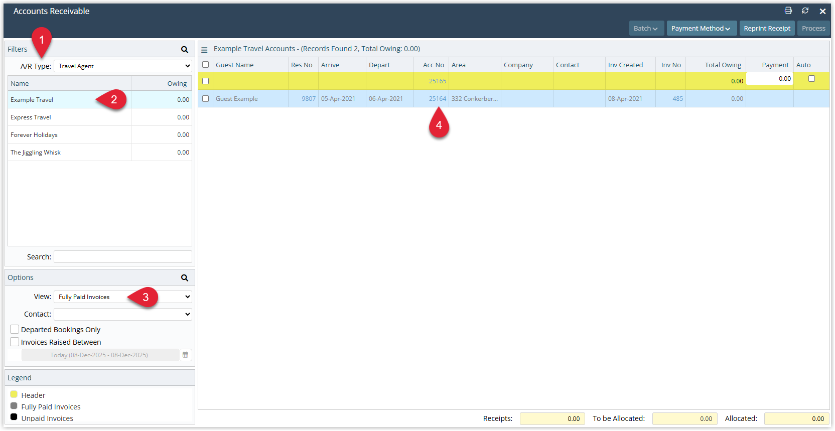The width and height of the screenshot is (835, 431).
Task: Sort by Guest Name column header
Action: coord(250,65)
